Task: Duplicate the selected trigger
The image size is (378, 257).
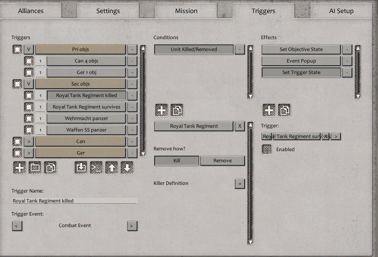Action: 50,168
